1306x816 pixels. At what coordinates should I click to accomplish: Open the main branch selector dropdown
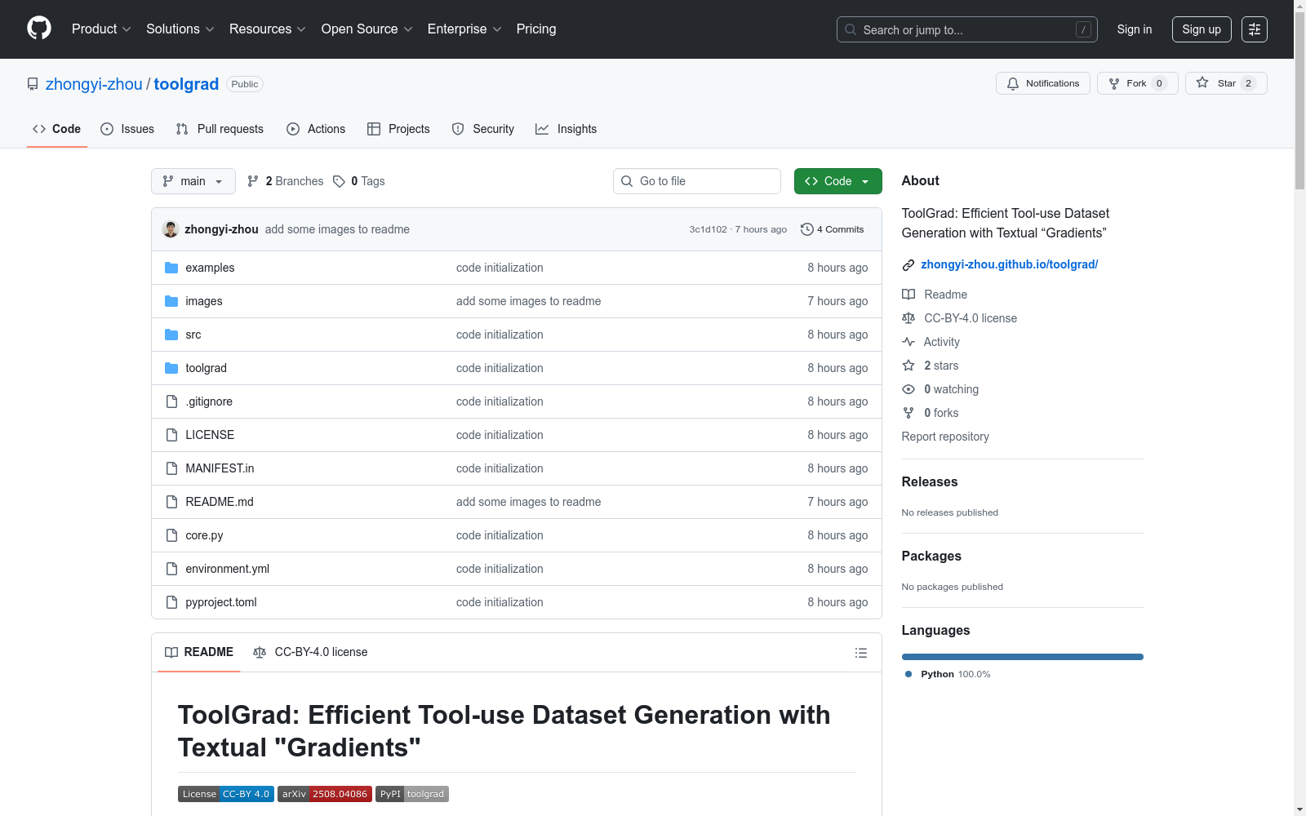[193, 181]
